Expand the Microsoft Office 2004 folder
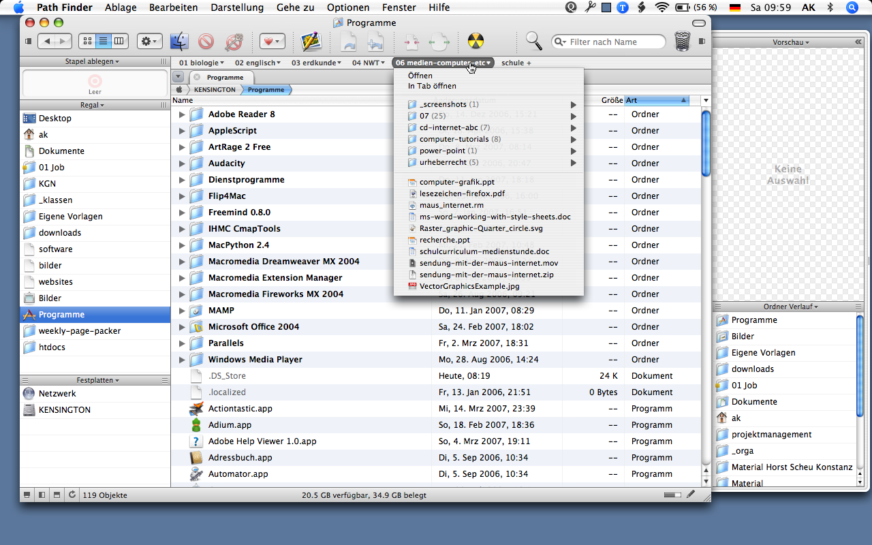Screen dimensions: 872x545 tap(182, 327)
